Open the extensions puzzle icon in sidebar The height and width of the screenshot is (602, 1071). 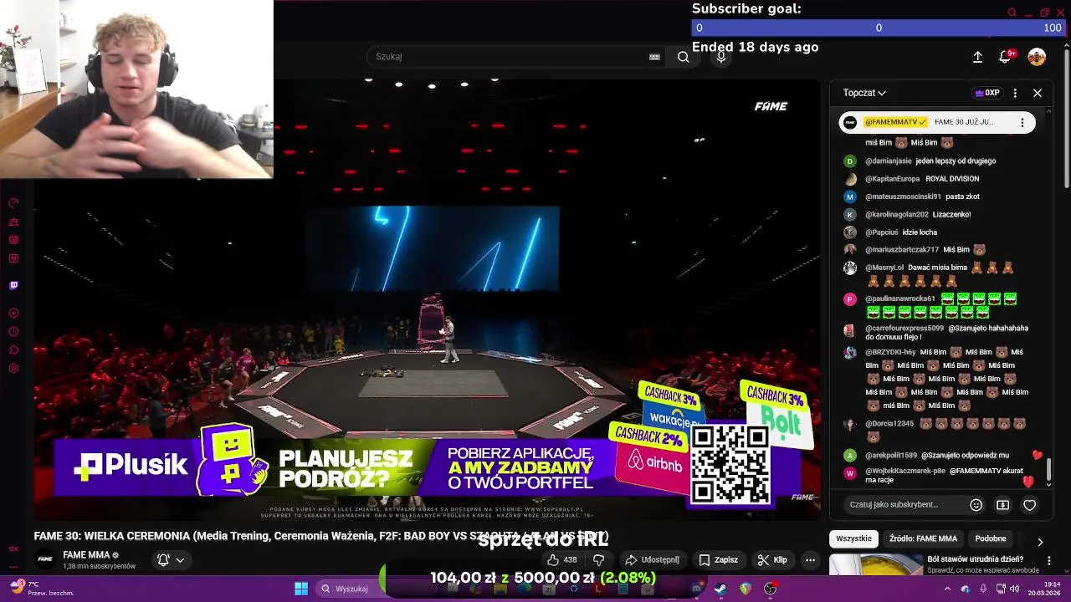[13, 349]
